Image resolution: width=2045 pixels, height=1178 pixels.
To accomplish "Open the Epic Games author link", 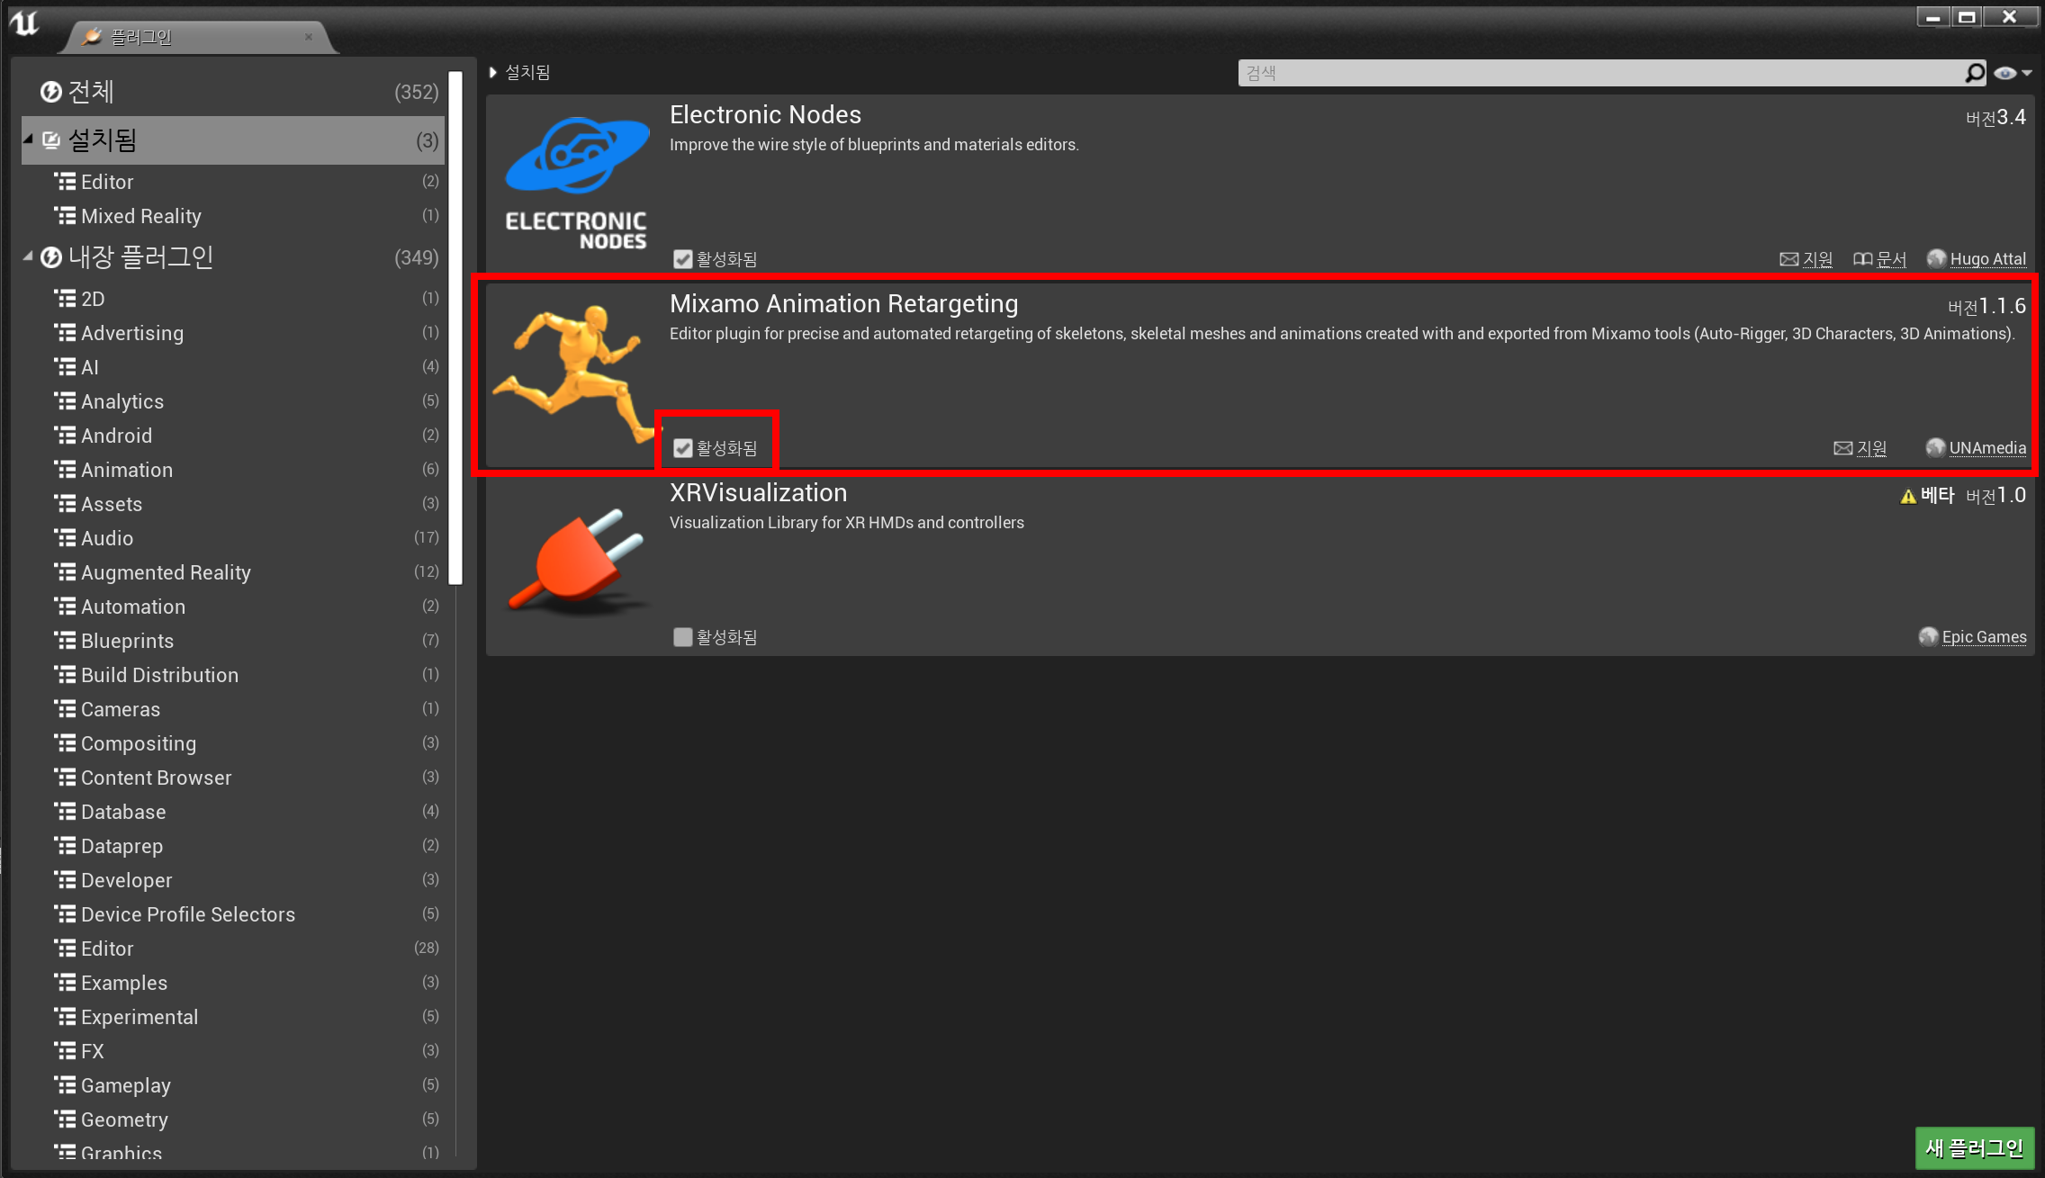I will [1984, 637].
